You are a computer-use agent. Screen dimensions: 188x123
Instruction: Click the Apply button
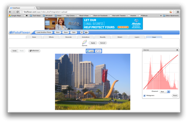point(93,43)
